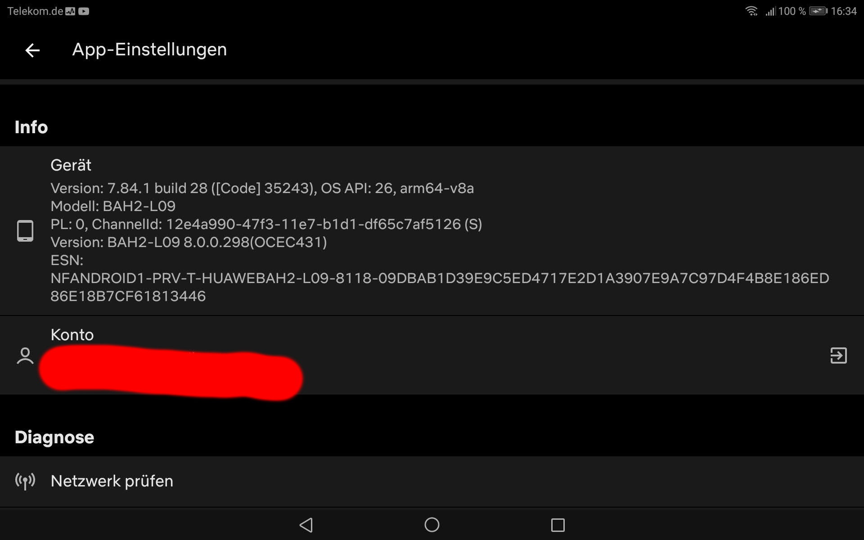Tap the Info section header
The height and width of the screenshot is (540, 864).
31,127
